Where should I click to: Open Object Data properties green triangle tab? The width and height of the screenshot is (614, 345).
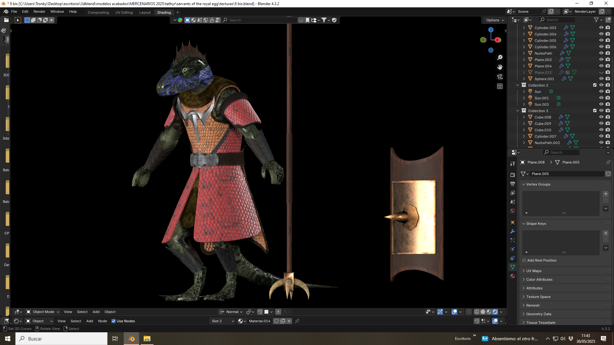coord(513,267)
